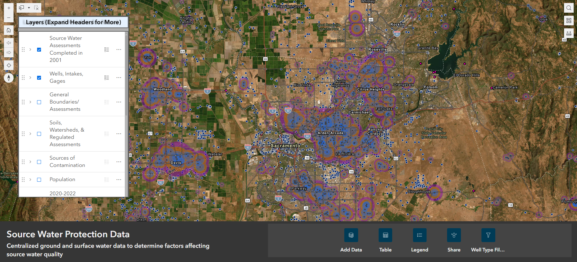
Task: Enable Soils, Watersheds, & Regulated Assessments layer
Action: (x=39, y=134)
